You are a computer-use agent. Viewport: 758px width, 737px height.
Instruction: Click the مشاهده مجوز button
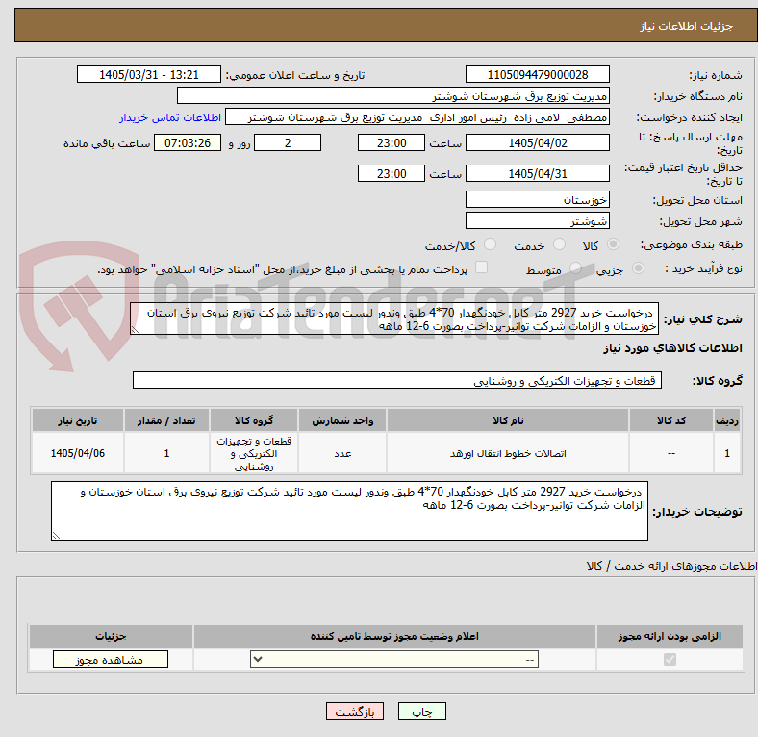point(111,660)
